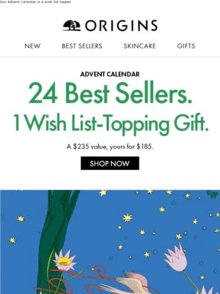The width and height of the screenshot is (220, 294).
Task: Go to the GIFTS section
Action: [186, 46]
